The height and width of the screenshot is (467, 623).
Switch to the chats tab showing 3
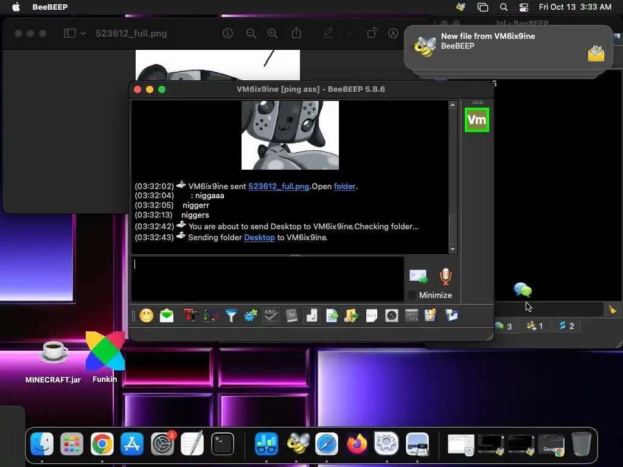(504, 326)
